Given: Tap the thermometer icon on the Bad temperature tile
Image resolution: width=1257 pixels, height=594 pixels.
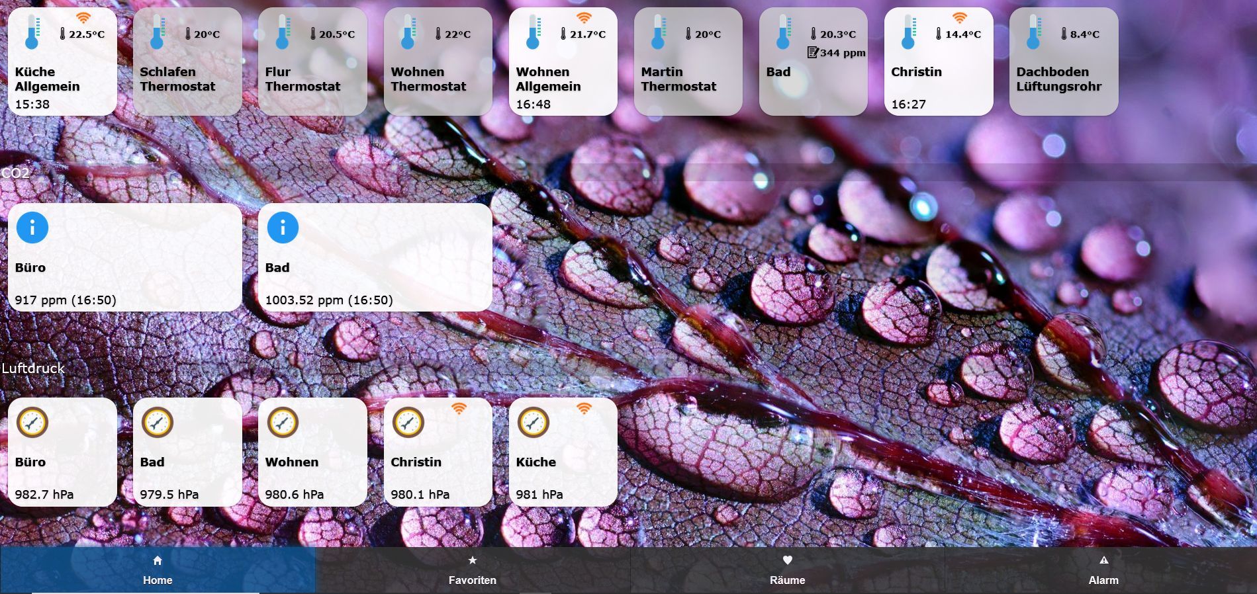Looking at the screenshot, I should click(783, 32).
